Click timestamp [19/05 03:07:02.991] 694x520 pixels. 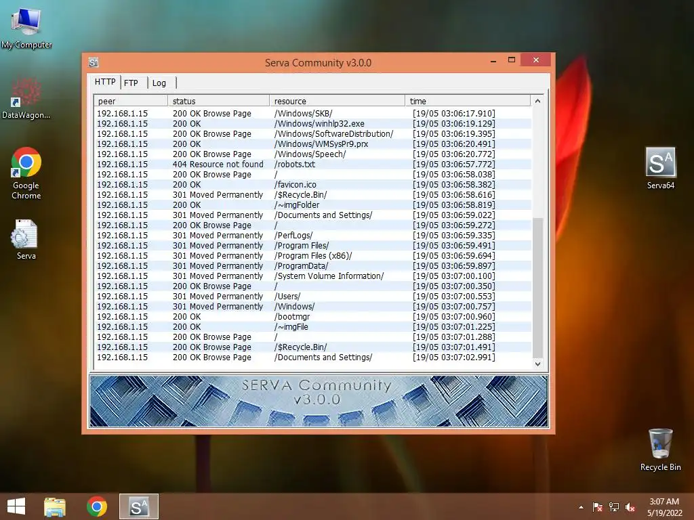click(453, 357)
